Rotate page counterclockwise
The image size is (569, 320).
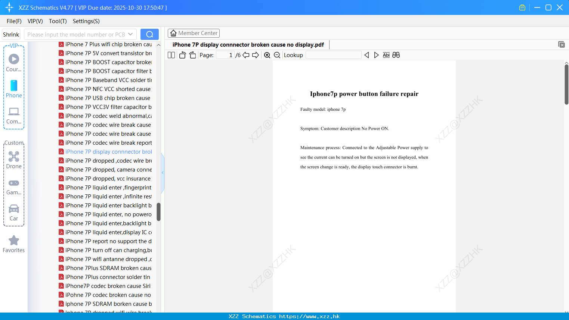182,55
